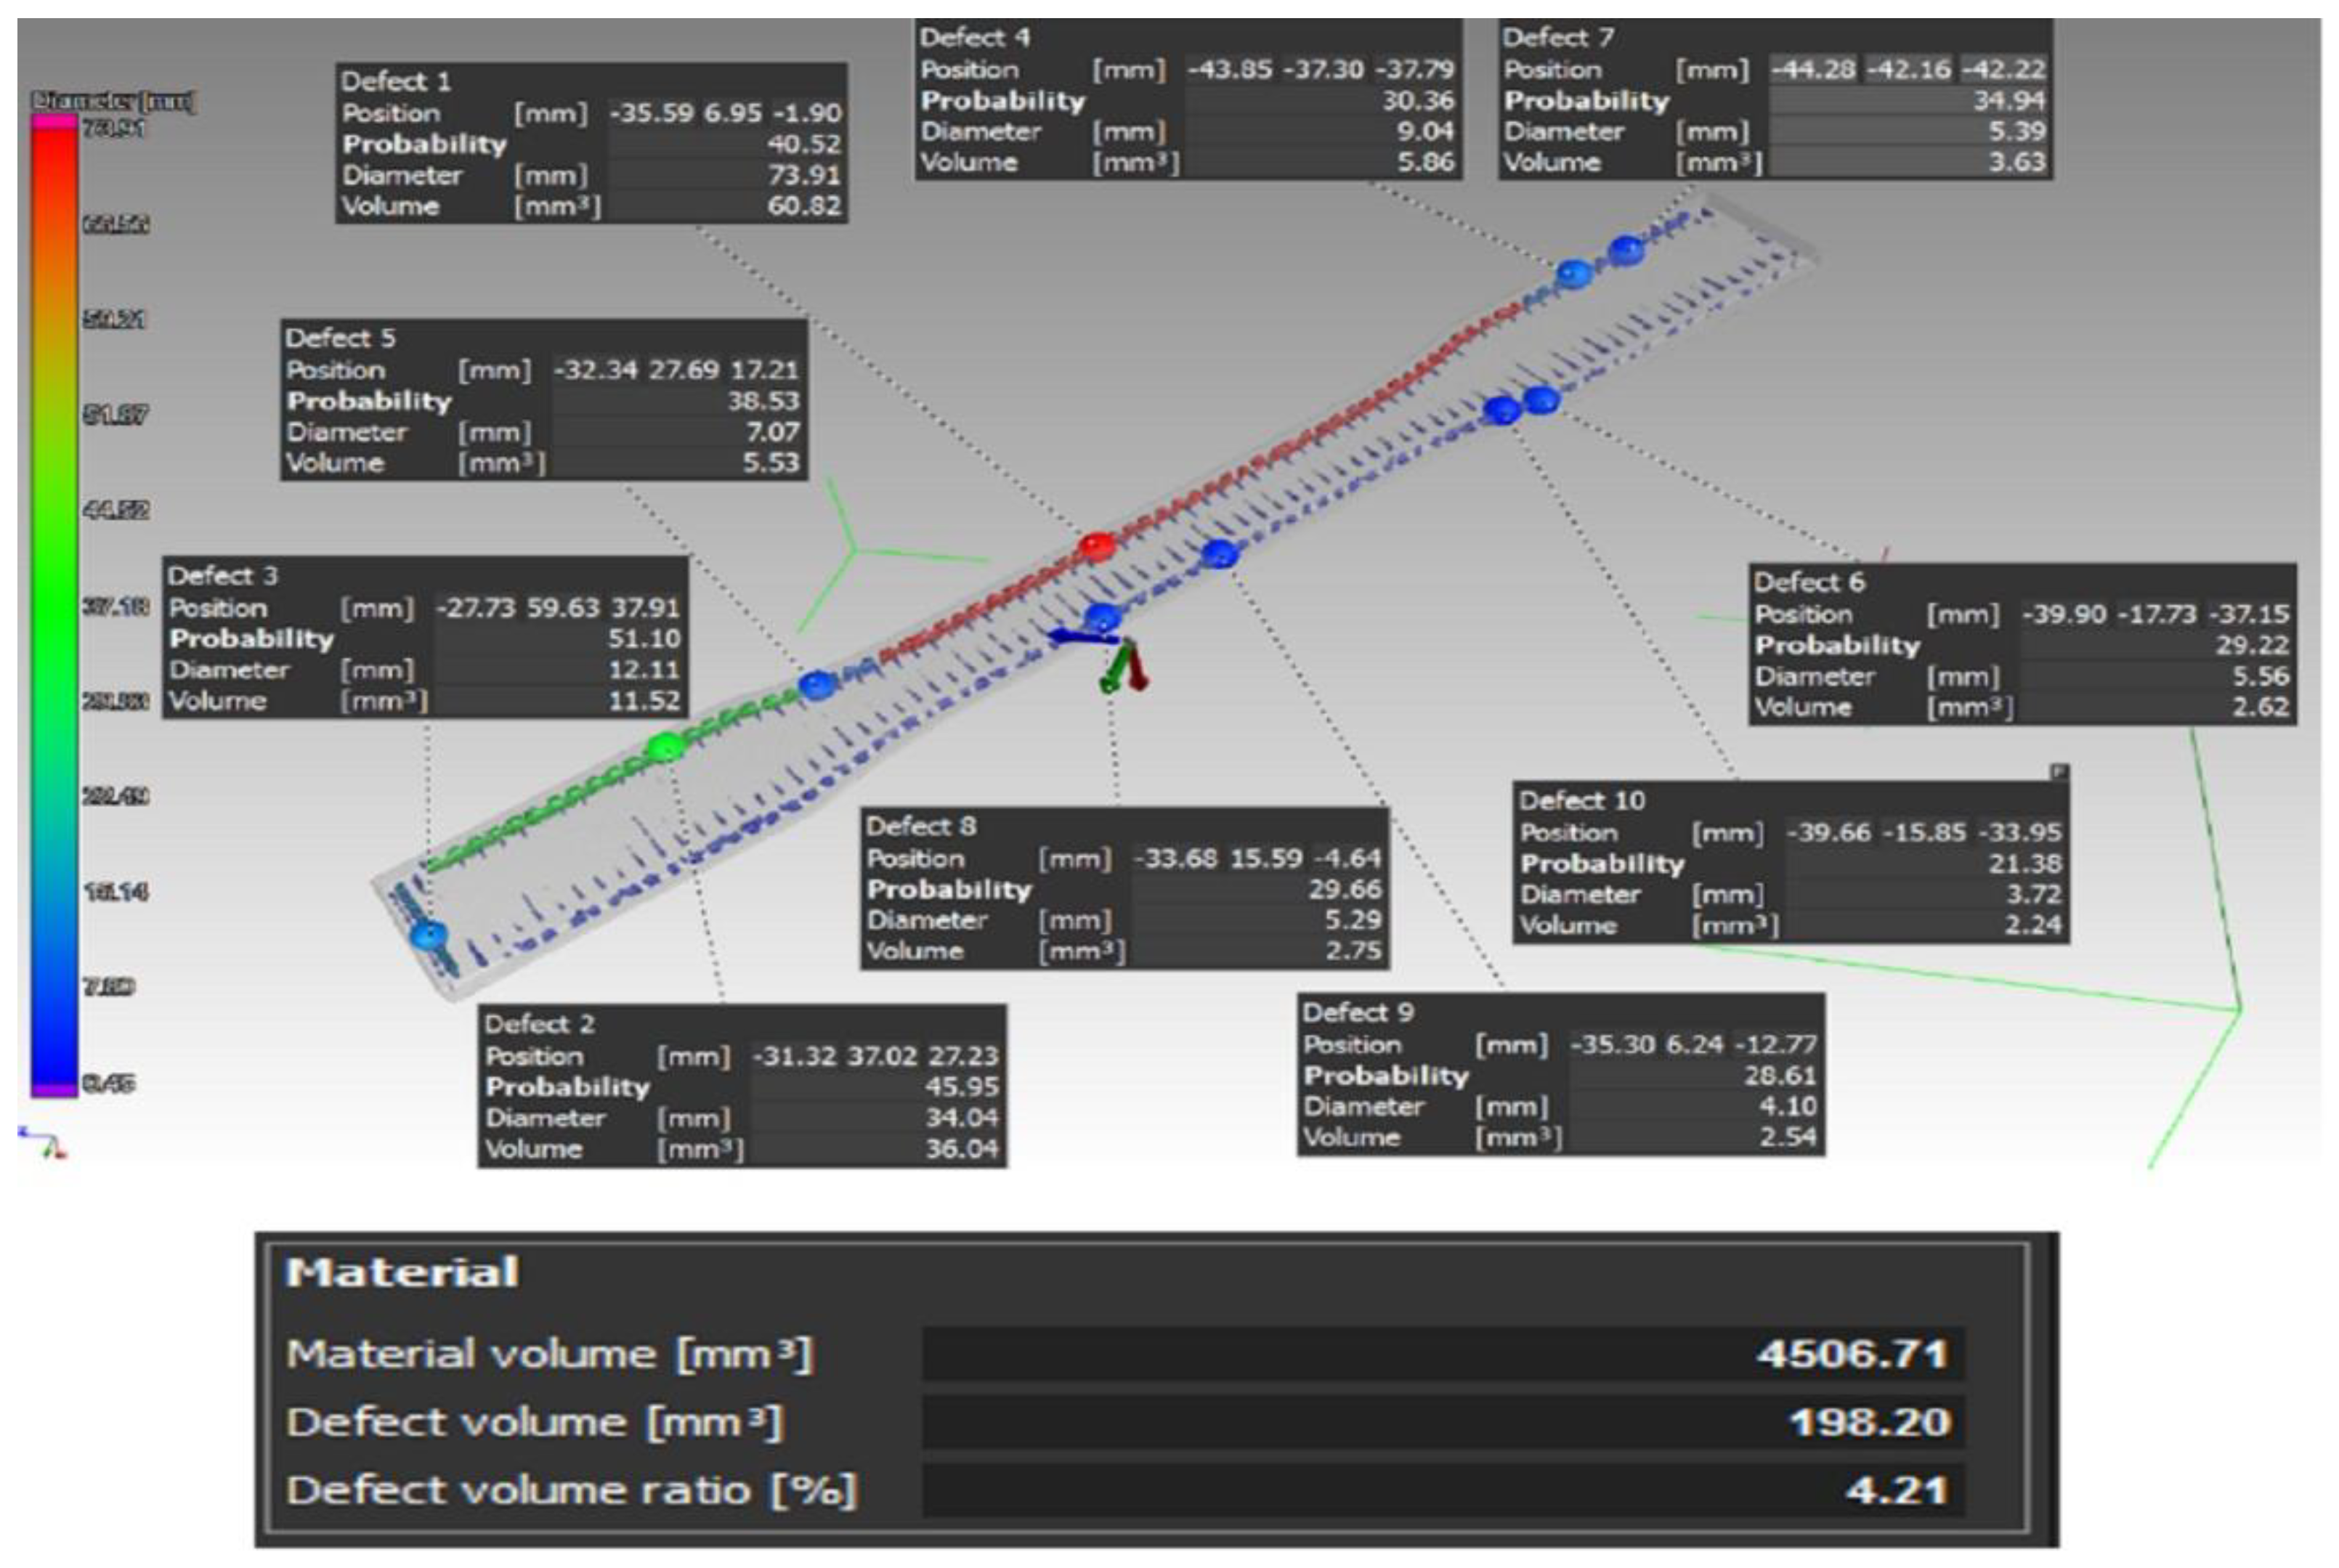Open the Defect 1 annotation box
2339x1568 pixels.
click(x=591, y=143)
